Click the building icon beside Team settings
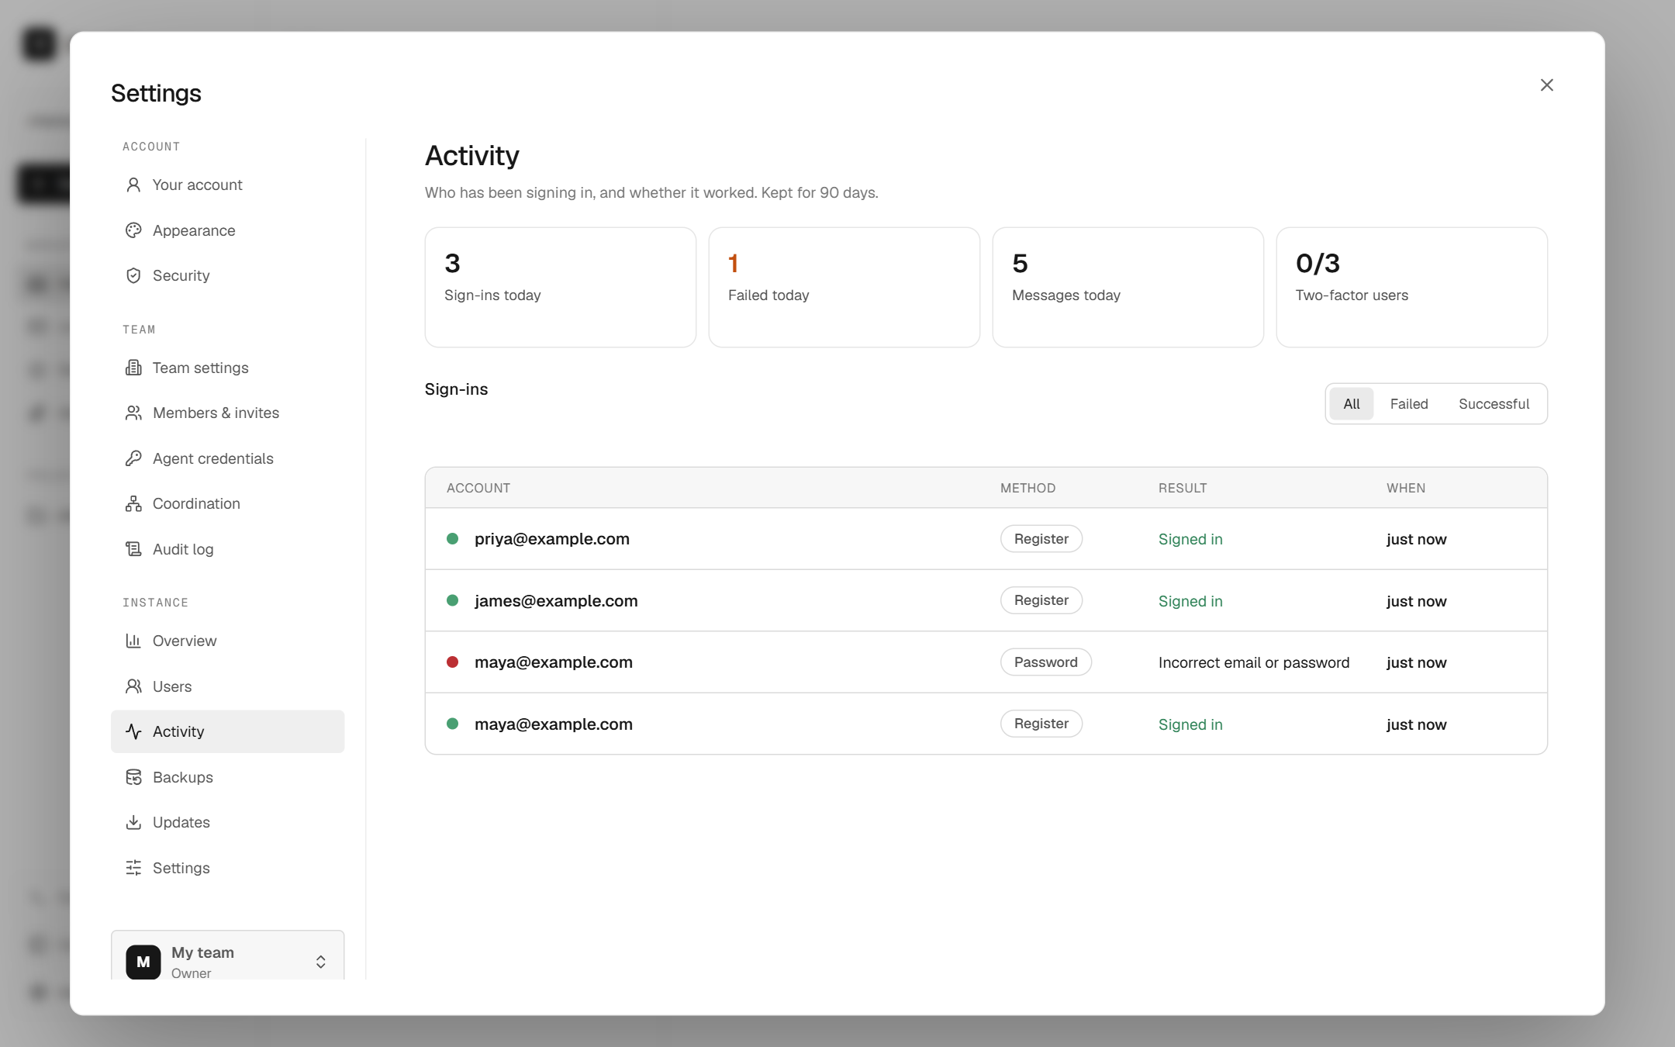Screen dimensions: 1675x1047 [x=133, y=368]
